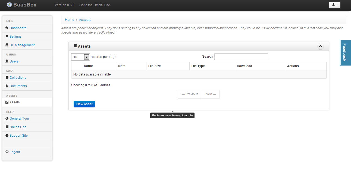Click the Settings gear icon

(x=7, y=36)
